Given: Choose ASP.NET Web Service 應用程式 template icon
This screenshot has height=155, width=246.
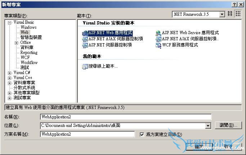Looking at the screenshot, I should (158, 33).
